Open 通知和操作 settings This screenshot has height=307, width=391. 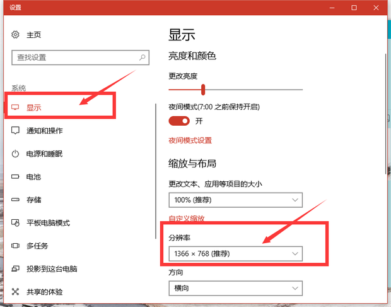click(45, 131)
